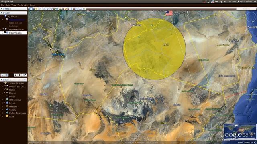Select the Temporary Places folder
This screenshot has width=257, height=144.
(x=16, y=30)
